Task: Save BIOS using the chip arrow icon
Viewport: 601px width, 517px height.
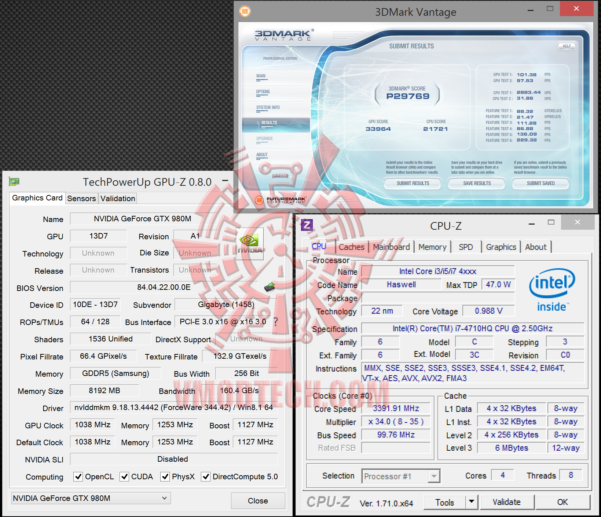Action: coord(270,287)
